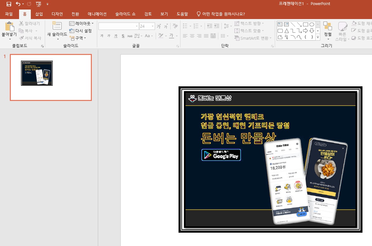Select the text box shape in gallery
Viewport: 372px width, 246px height.
pyautogui.click(x=280, y=24)
